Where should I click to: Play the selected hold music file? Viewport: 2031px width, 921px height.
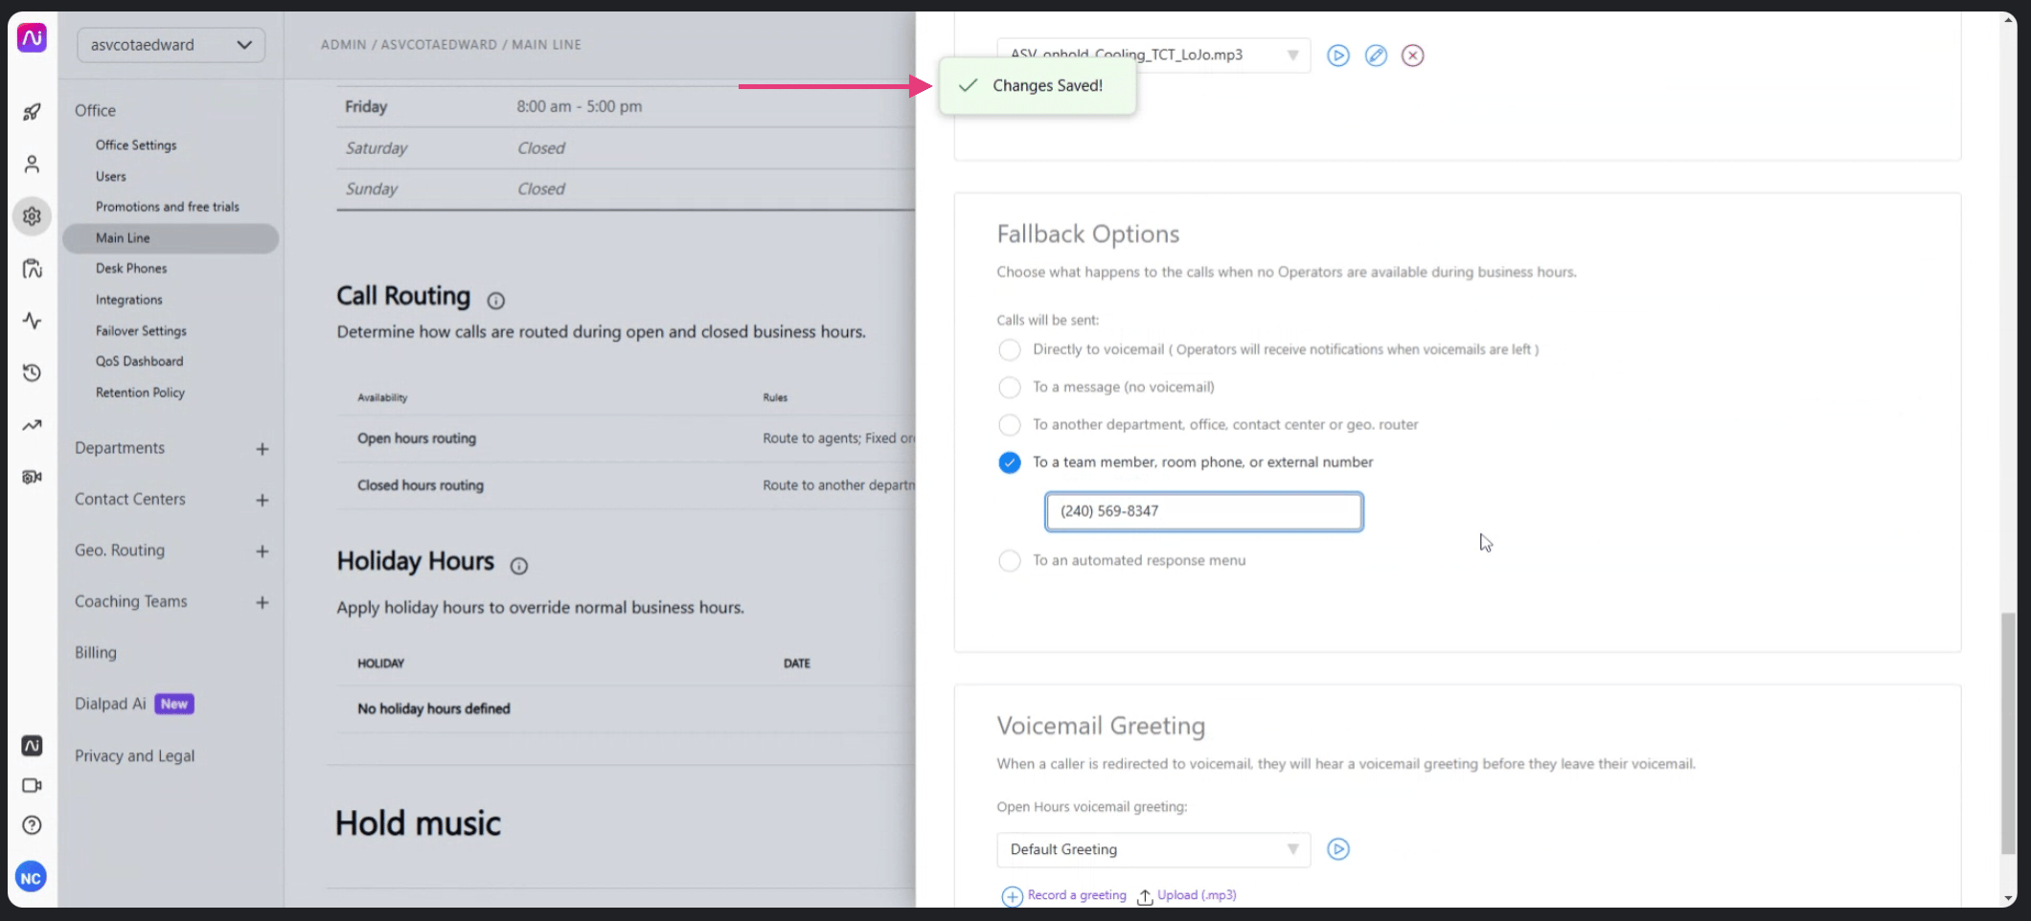point(1338,56)
